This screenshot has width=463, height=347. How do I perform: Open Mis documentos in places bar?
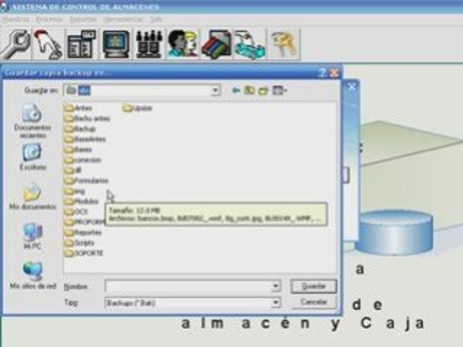point(32,196)
